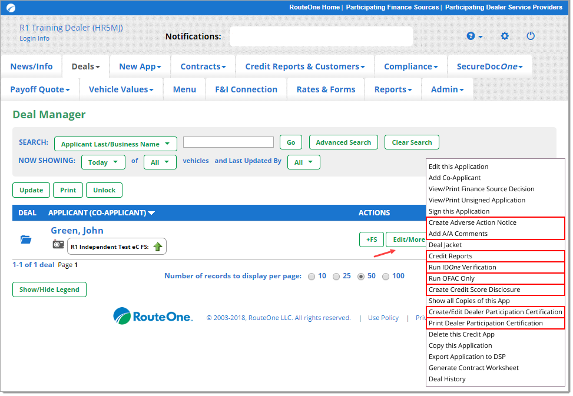The height and width of the screenshot is (396, 573).
Task: Select 100 records per page
Action: click(x=386, y=277)
